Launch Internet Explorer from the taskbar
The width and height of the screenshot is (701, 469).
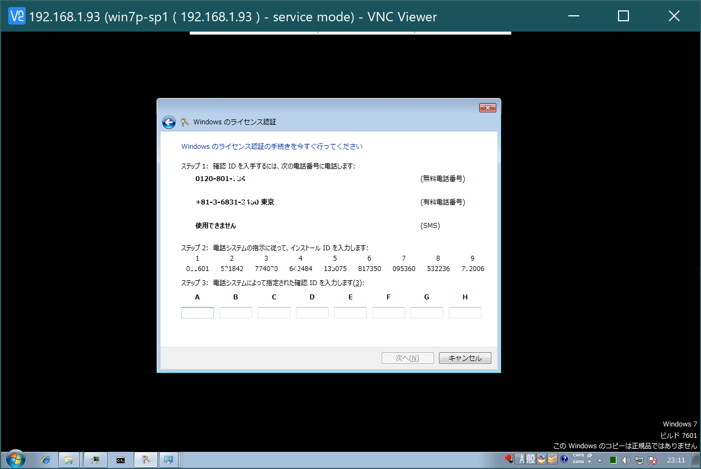coord(46,460)
